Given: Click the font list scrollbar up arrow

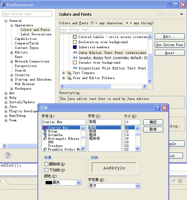Looking at the screenshot, I should click(x=83, y=128).
